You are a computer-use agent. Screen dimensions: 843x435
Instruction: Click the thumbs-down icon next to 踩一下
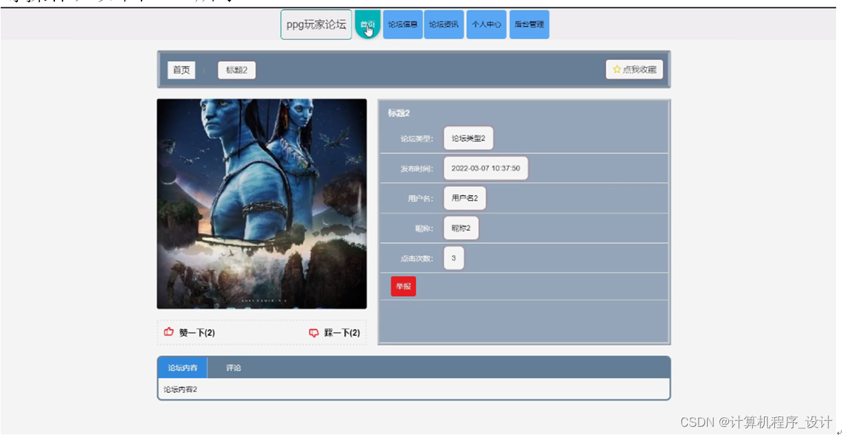(x=314, y=333)
